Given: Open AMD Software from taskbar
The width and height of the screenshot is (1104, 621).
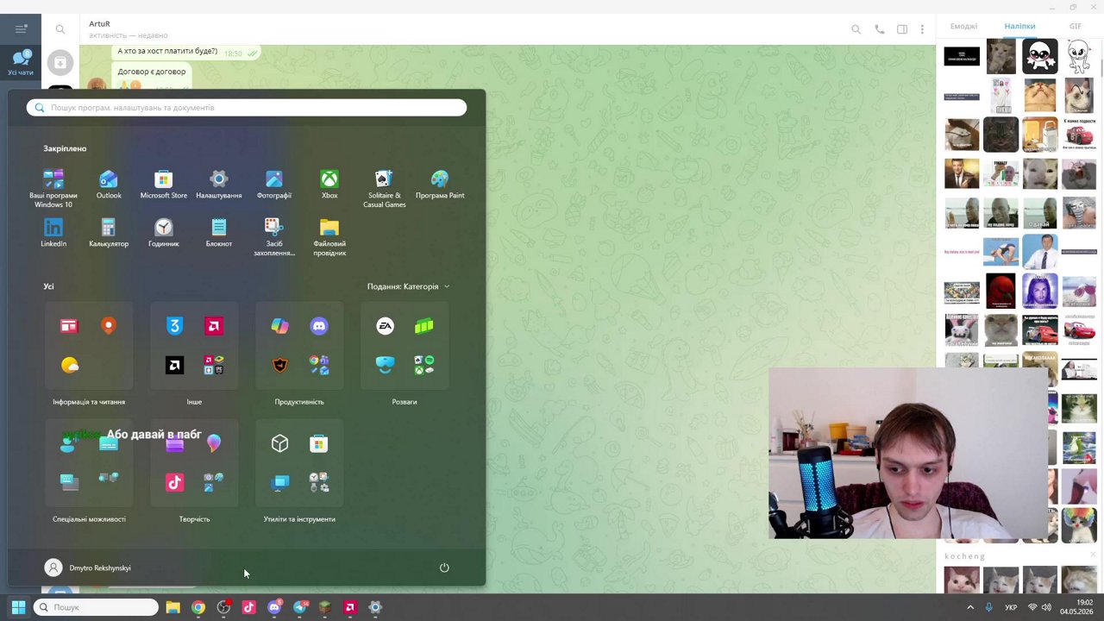Looking at the screenshot, I should (349, 607).
